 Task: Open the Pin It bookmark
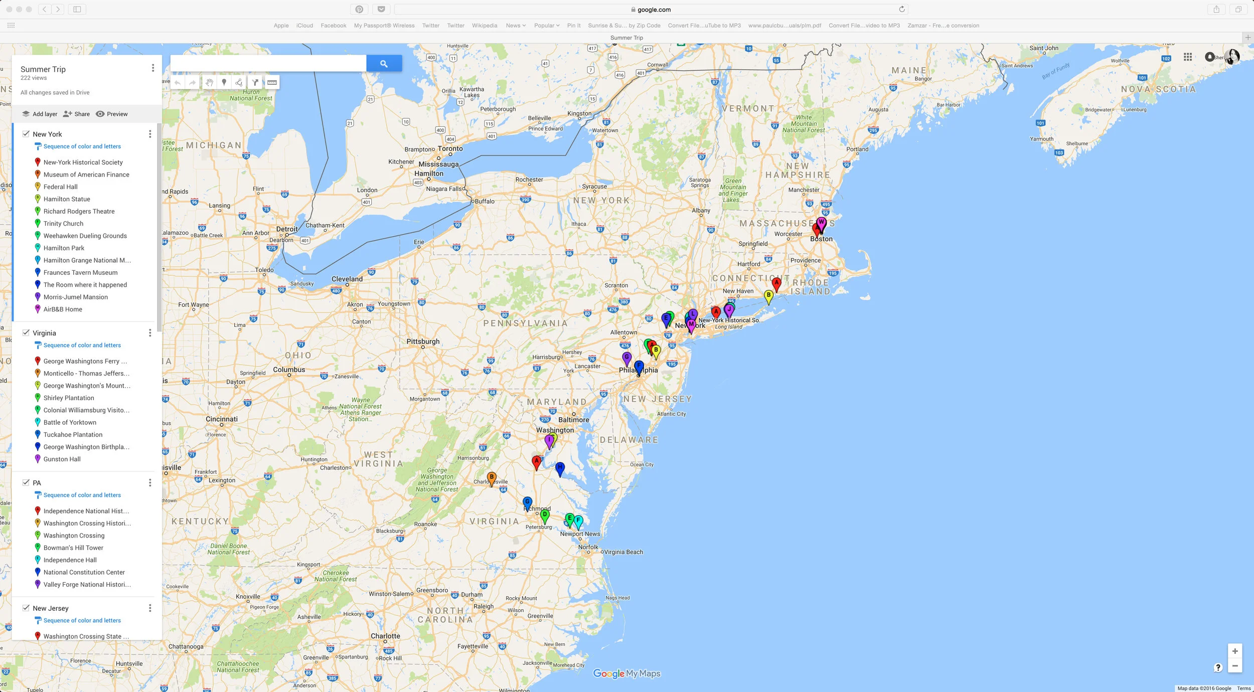[574, 26]
